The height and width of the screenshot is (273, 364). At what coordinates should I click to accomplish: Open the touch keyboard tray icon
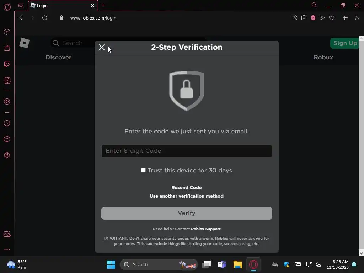(x=298, y=264)
